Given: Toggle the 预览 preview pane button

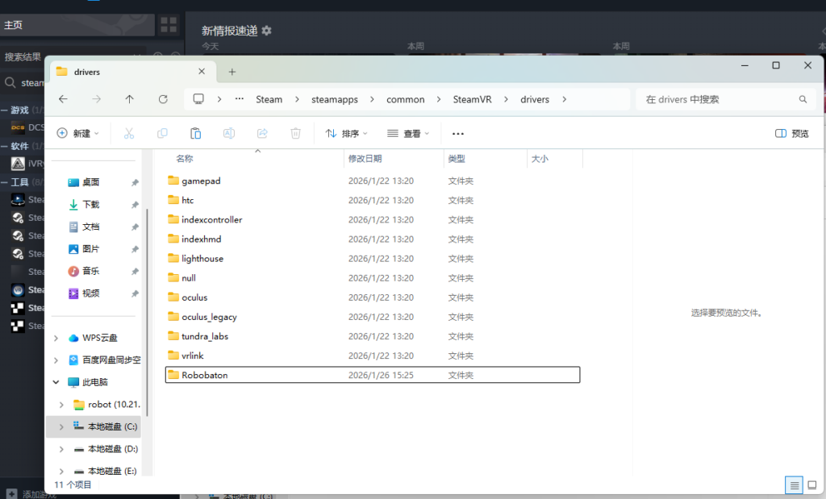Looking at the screenshot, I should tap(791, 134).
